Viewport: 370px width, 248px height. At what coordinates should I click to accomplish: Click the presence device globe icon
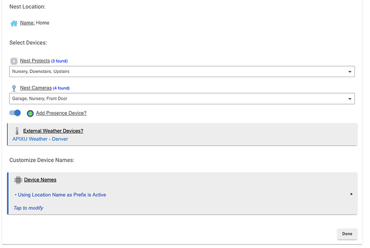tap(31, 114)
